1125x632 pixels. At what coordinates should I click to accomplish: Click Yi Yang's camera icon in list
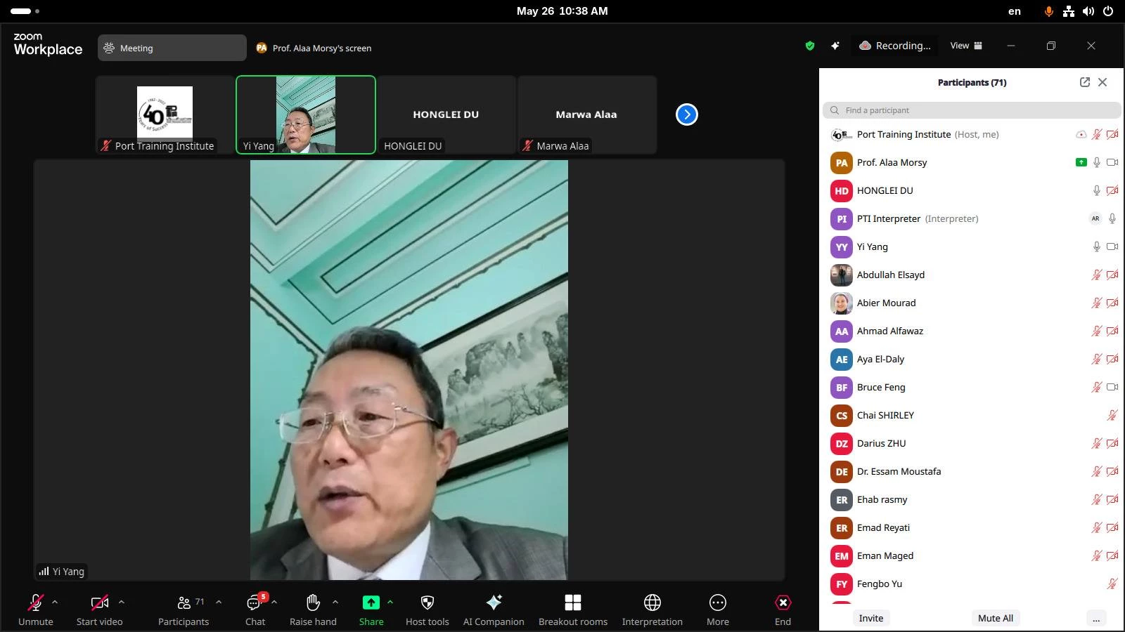pos(1112,246)
